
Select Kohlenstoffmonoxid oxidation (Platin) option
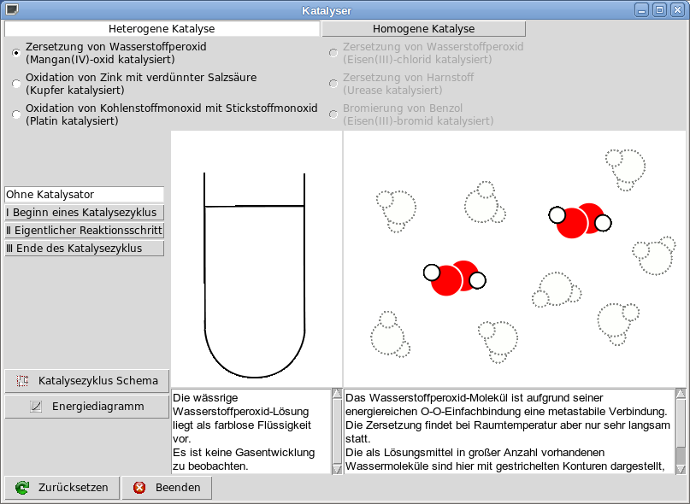(16, 114)
